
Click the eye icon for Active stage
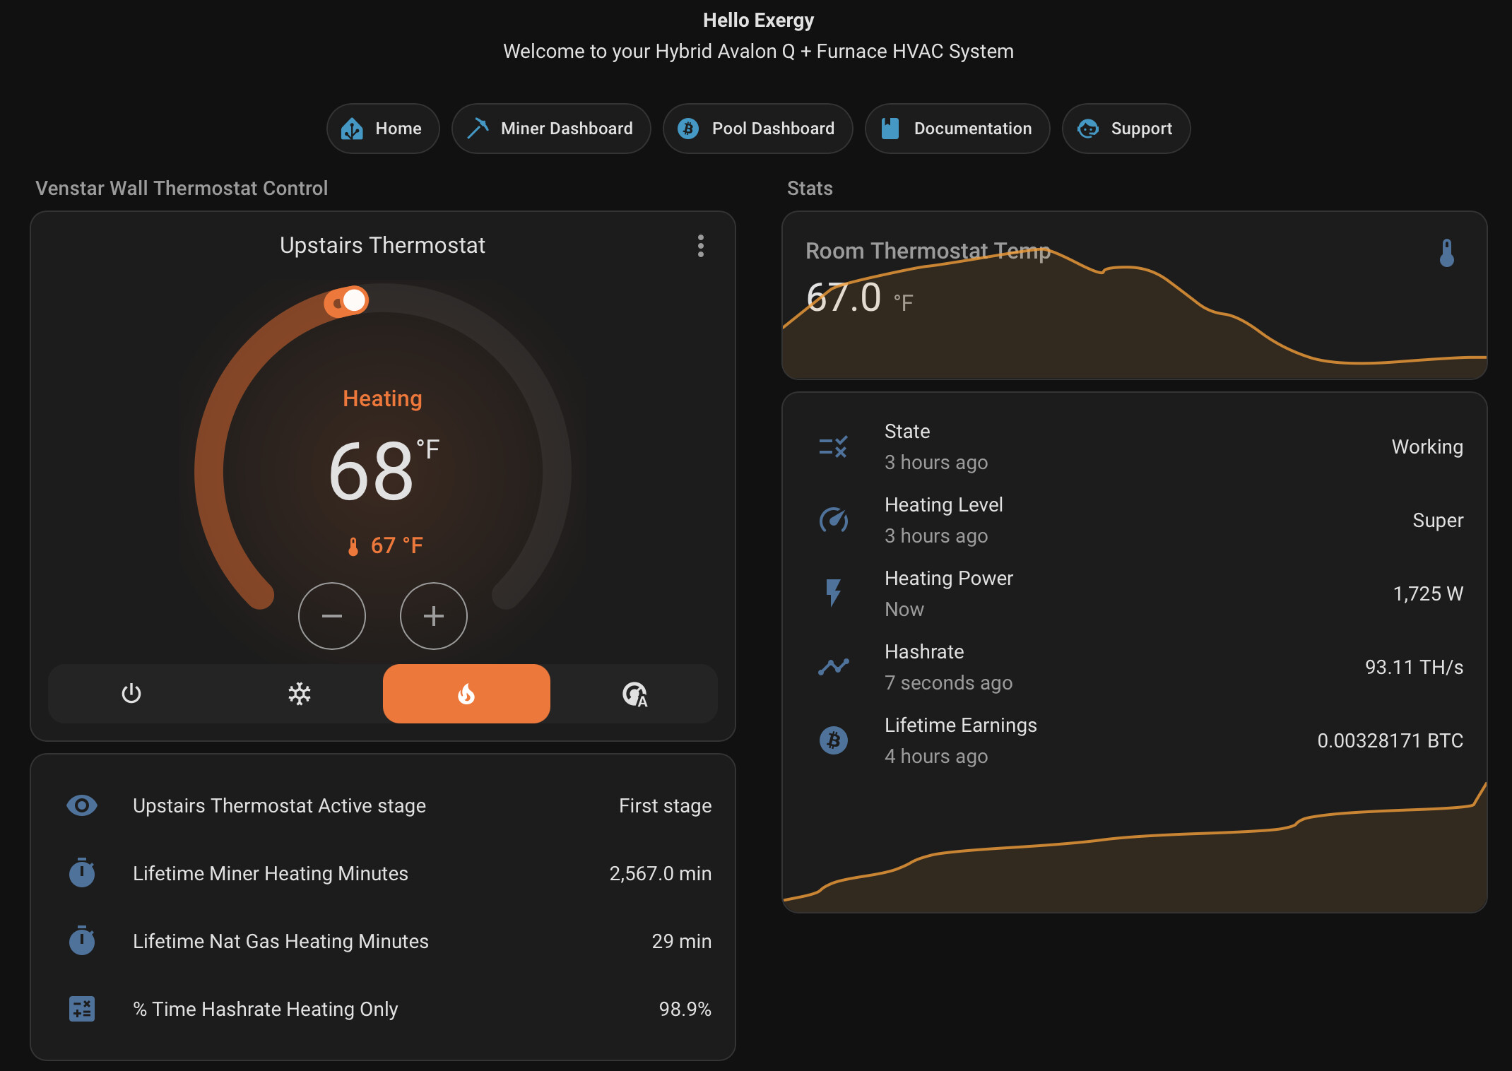82,805
